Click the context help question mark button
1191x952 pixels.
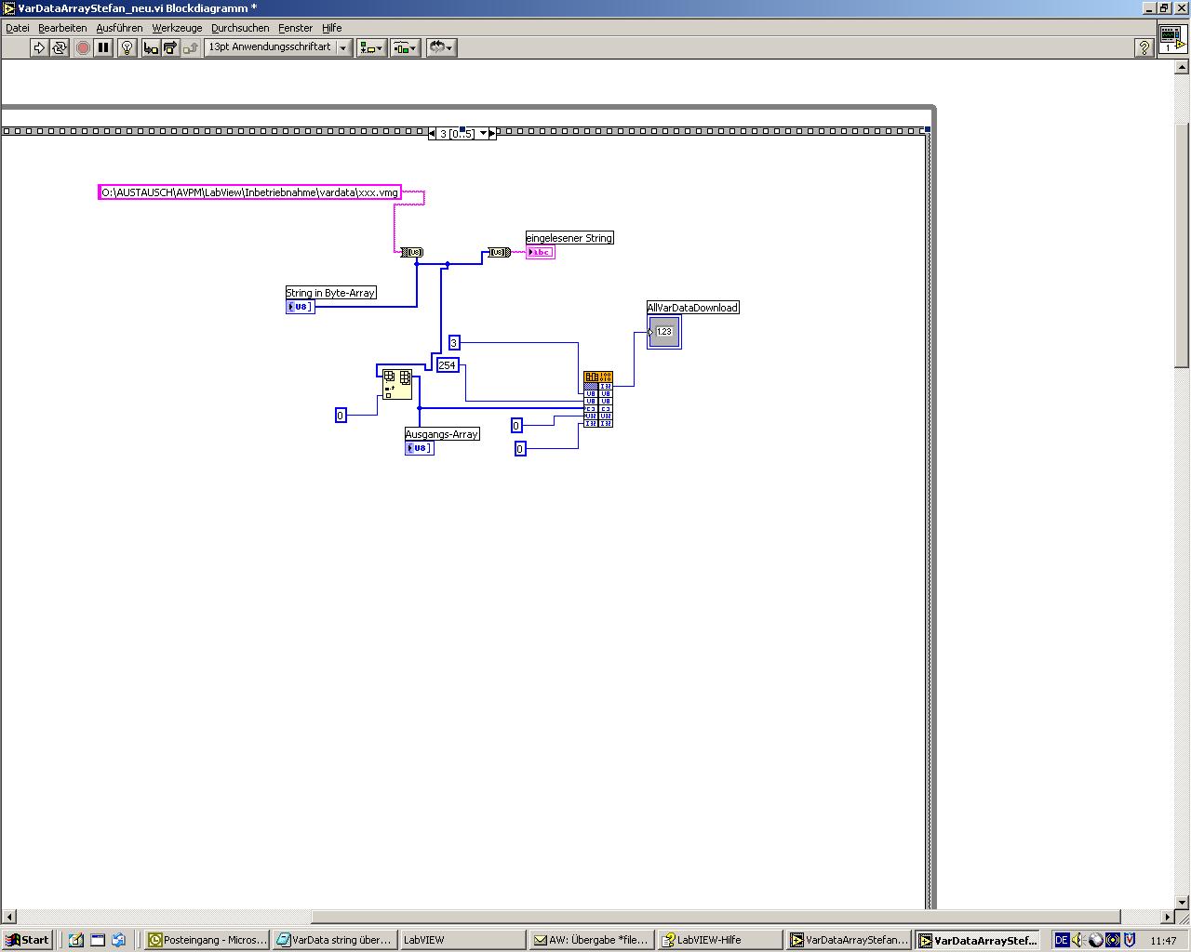click(x=1144, y=47)
